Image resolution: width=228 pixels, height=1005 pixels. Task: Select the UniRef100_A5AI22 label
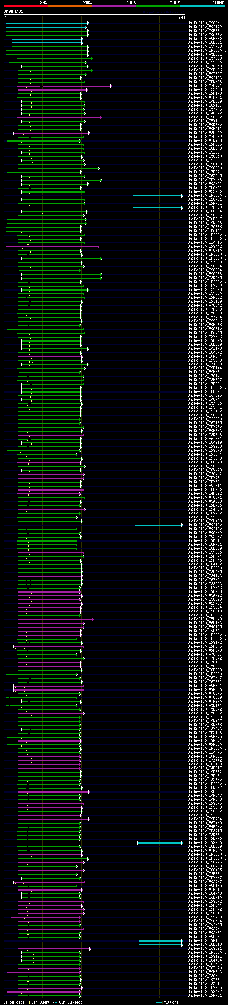pos(204,231)
